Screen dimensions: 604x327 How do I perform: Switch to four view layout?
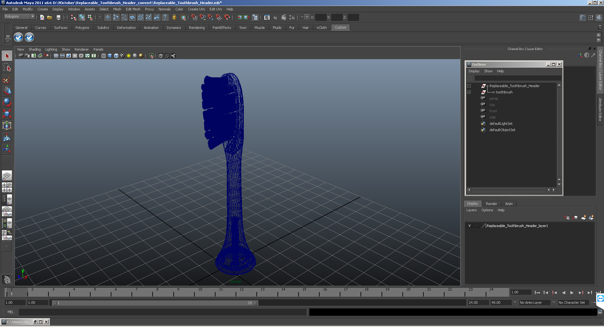[x=7, y=187]
